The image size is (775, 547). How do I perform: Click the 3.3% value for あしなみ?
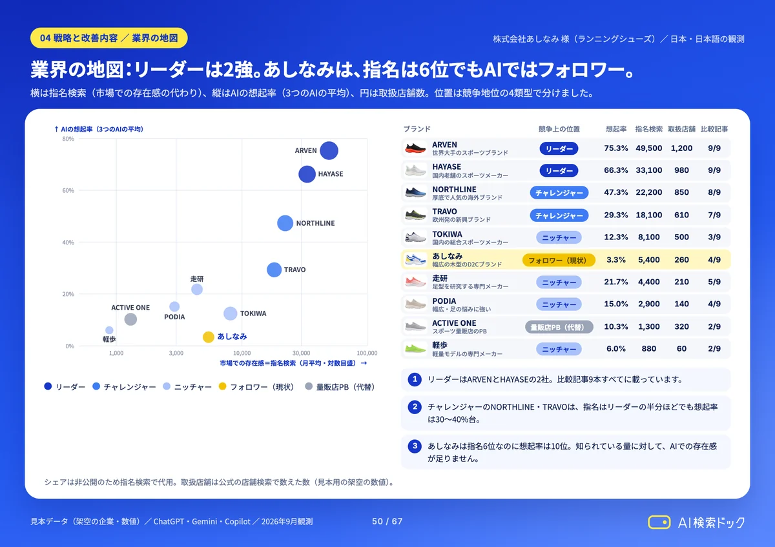pos(616,259)
